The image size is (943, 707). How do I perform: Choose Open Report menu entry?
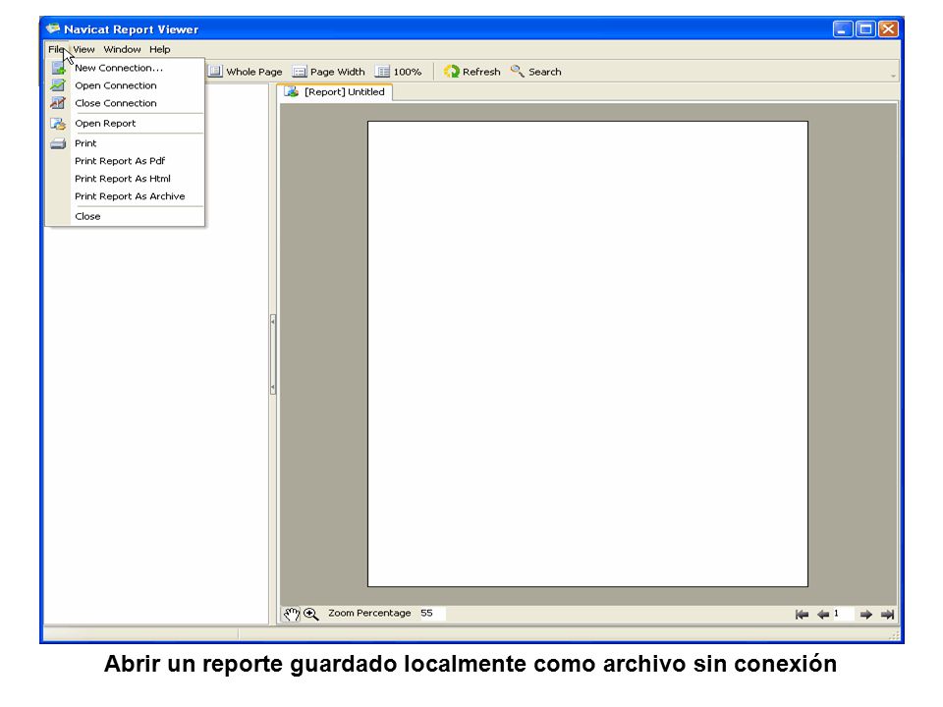coord(125,124)
